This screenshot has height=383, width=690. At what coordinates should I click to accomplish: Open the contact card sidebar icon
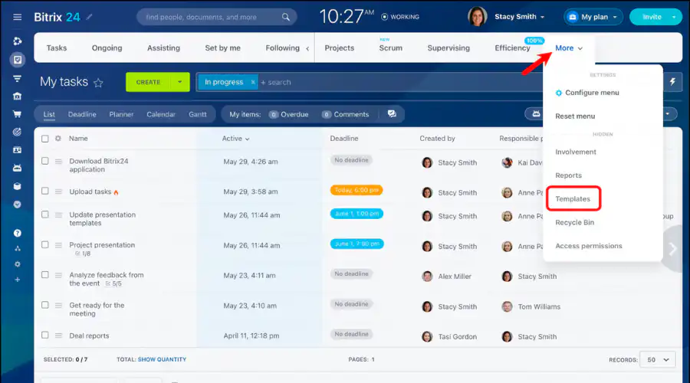[17, 150]
